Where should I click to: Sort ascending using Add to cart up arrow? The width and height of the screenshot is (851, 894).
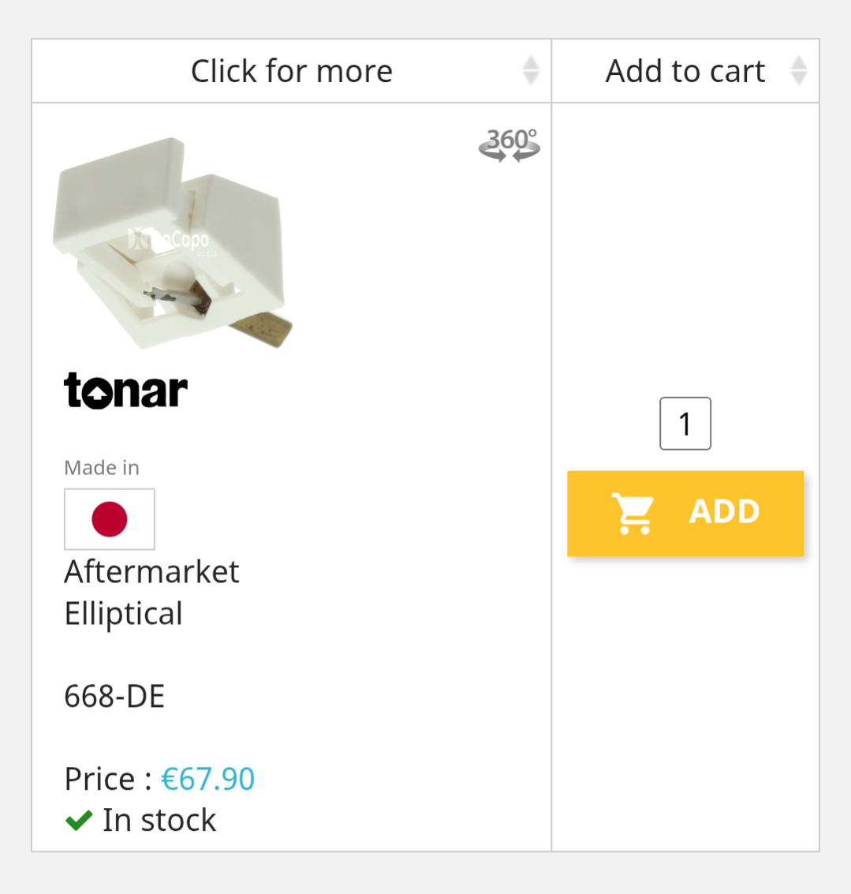coord(799,62)
